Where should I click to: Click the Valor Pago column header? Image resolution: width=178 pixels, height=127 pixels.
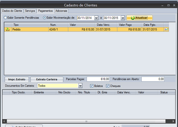129,25
